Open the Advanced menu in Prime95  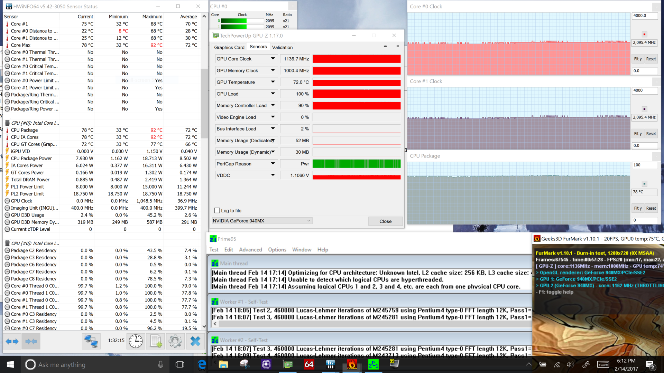pos(250,250)
